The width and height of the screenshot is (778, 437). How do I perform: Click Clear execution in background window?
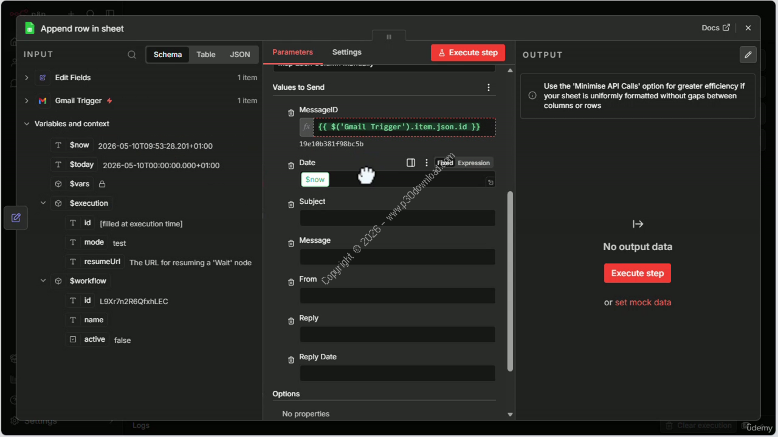tap(698, 425)
